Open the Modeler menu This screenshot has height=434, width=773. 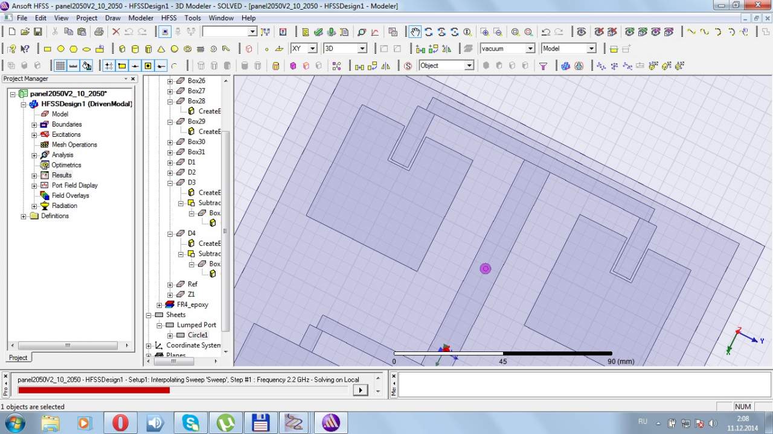point(141,18)
